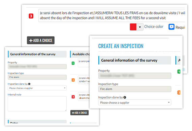
Task: Click into the Internal note text area
Action: tap(37, 104)
